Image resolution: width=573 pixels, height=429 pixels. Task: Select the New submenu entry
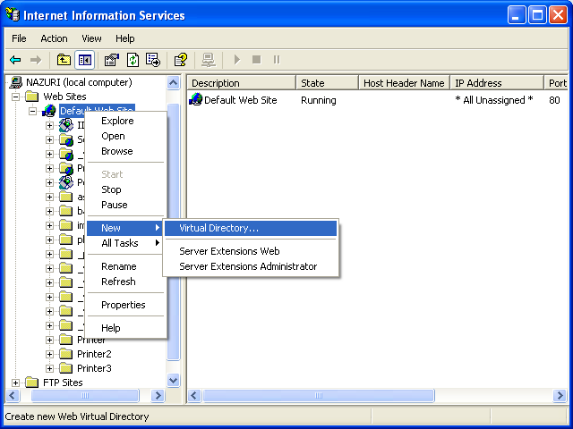point(124,228)
